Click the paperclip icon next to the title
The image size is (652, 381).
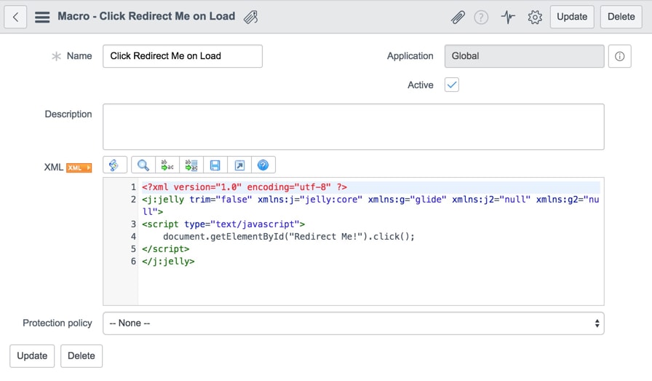pos(251,17)
